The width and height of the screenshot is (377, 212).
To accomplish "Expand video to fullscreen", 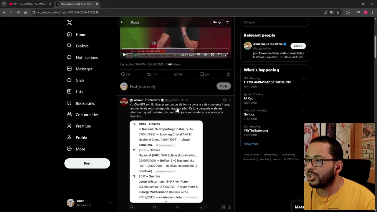I will (x=227, y=55).
